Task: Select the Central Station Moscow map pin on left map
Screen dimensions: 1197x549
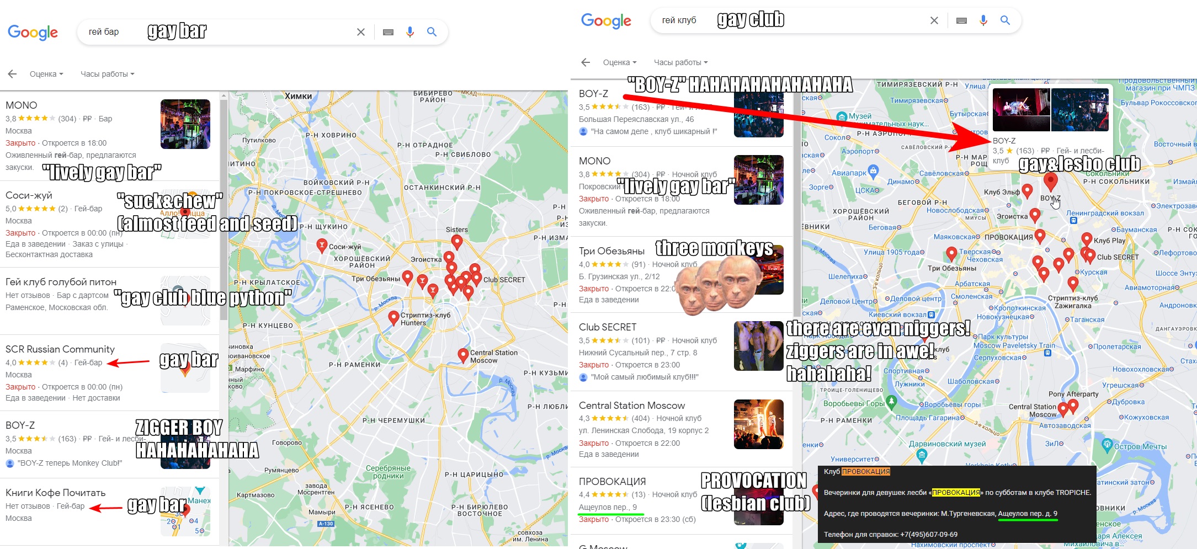Action: 463,355
